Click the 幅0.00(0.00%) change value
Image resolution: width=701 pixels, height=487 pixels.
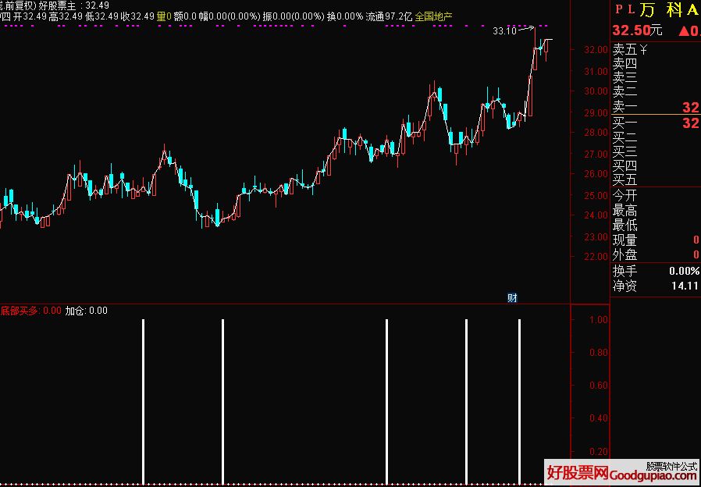tap(230, 17)
